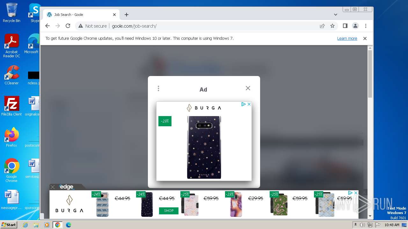Click the AdChoices icon in popup ad
The height and width of the screenshot is (229, 408).
[244, 104]
